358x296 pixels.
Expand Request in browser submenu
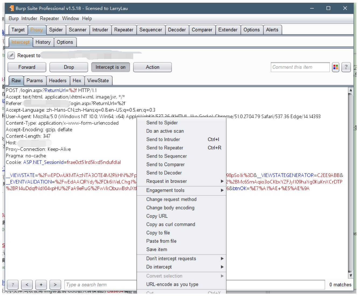coord(181,181)
